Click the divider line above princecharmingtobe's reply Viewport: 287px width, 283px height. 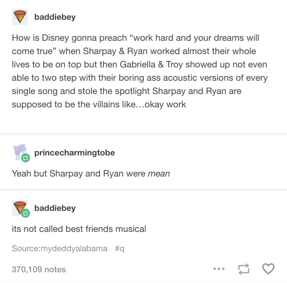[x=143, y=134]
